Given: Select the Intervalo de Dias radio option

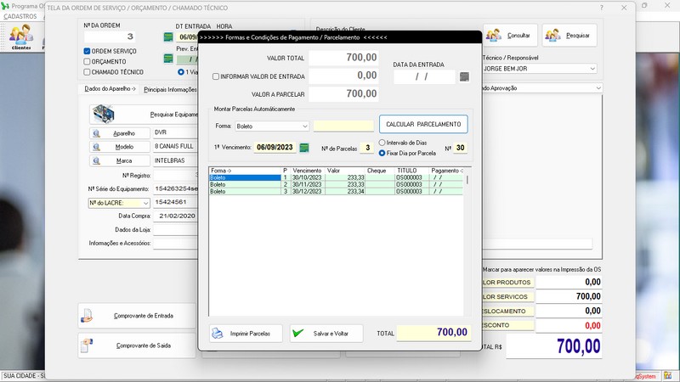Looking at the screenshot, I should click(x=382, y=143).
